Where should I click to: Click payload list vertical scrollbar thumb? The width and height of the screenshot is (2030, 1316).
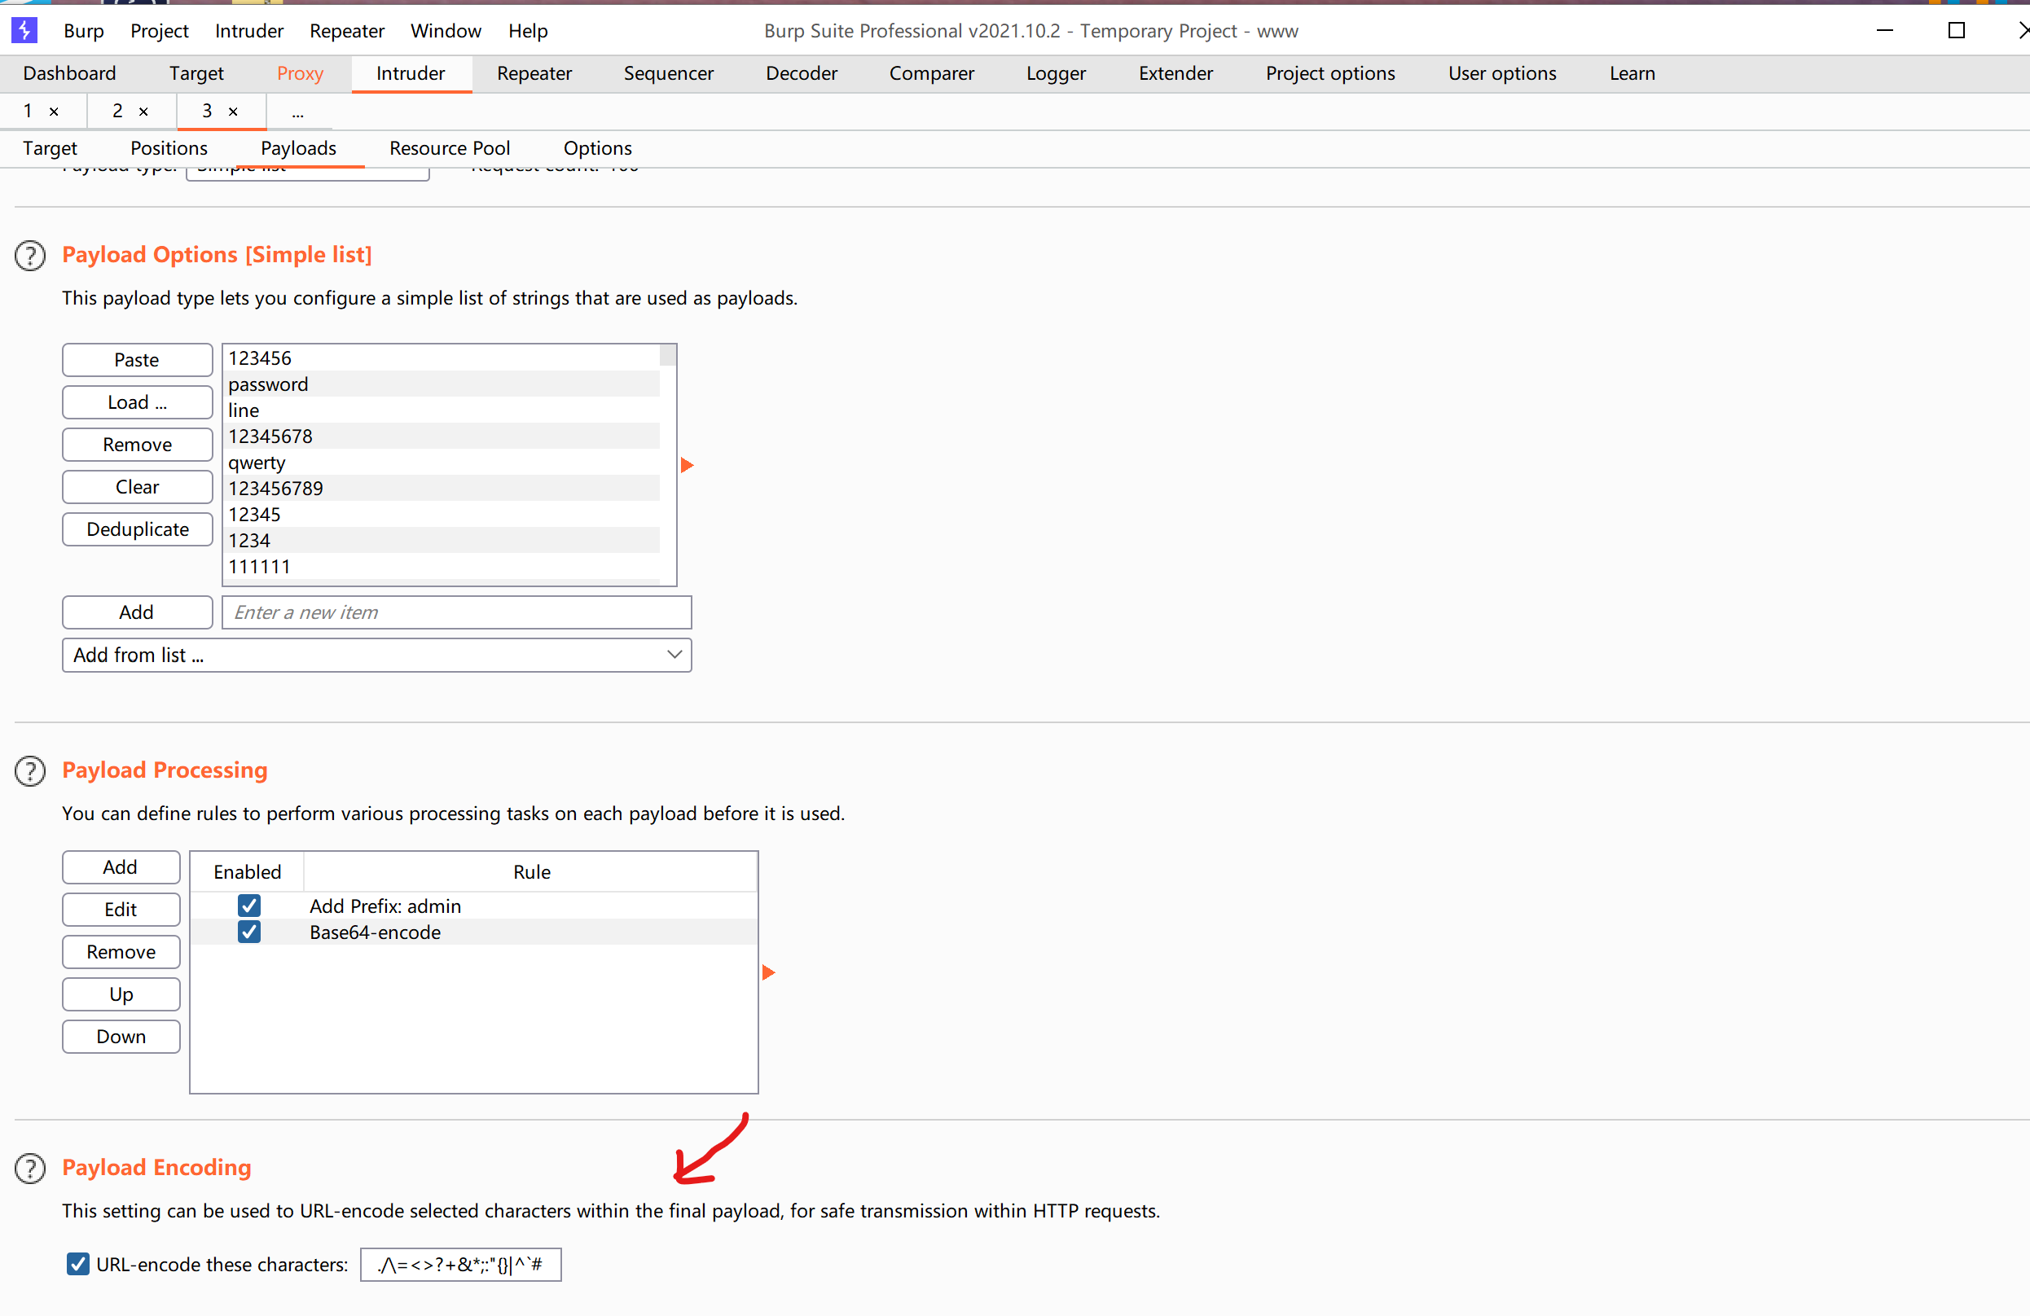point(668,355)
